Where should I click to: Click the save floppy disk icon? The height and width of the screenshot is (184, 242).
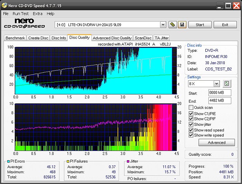[182, 25]
